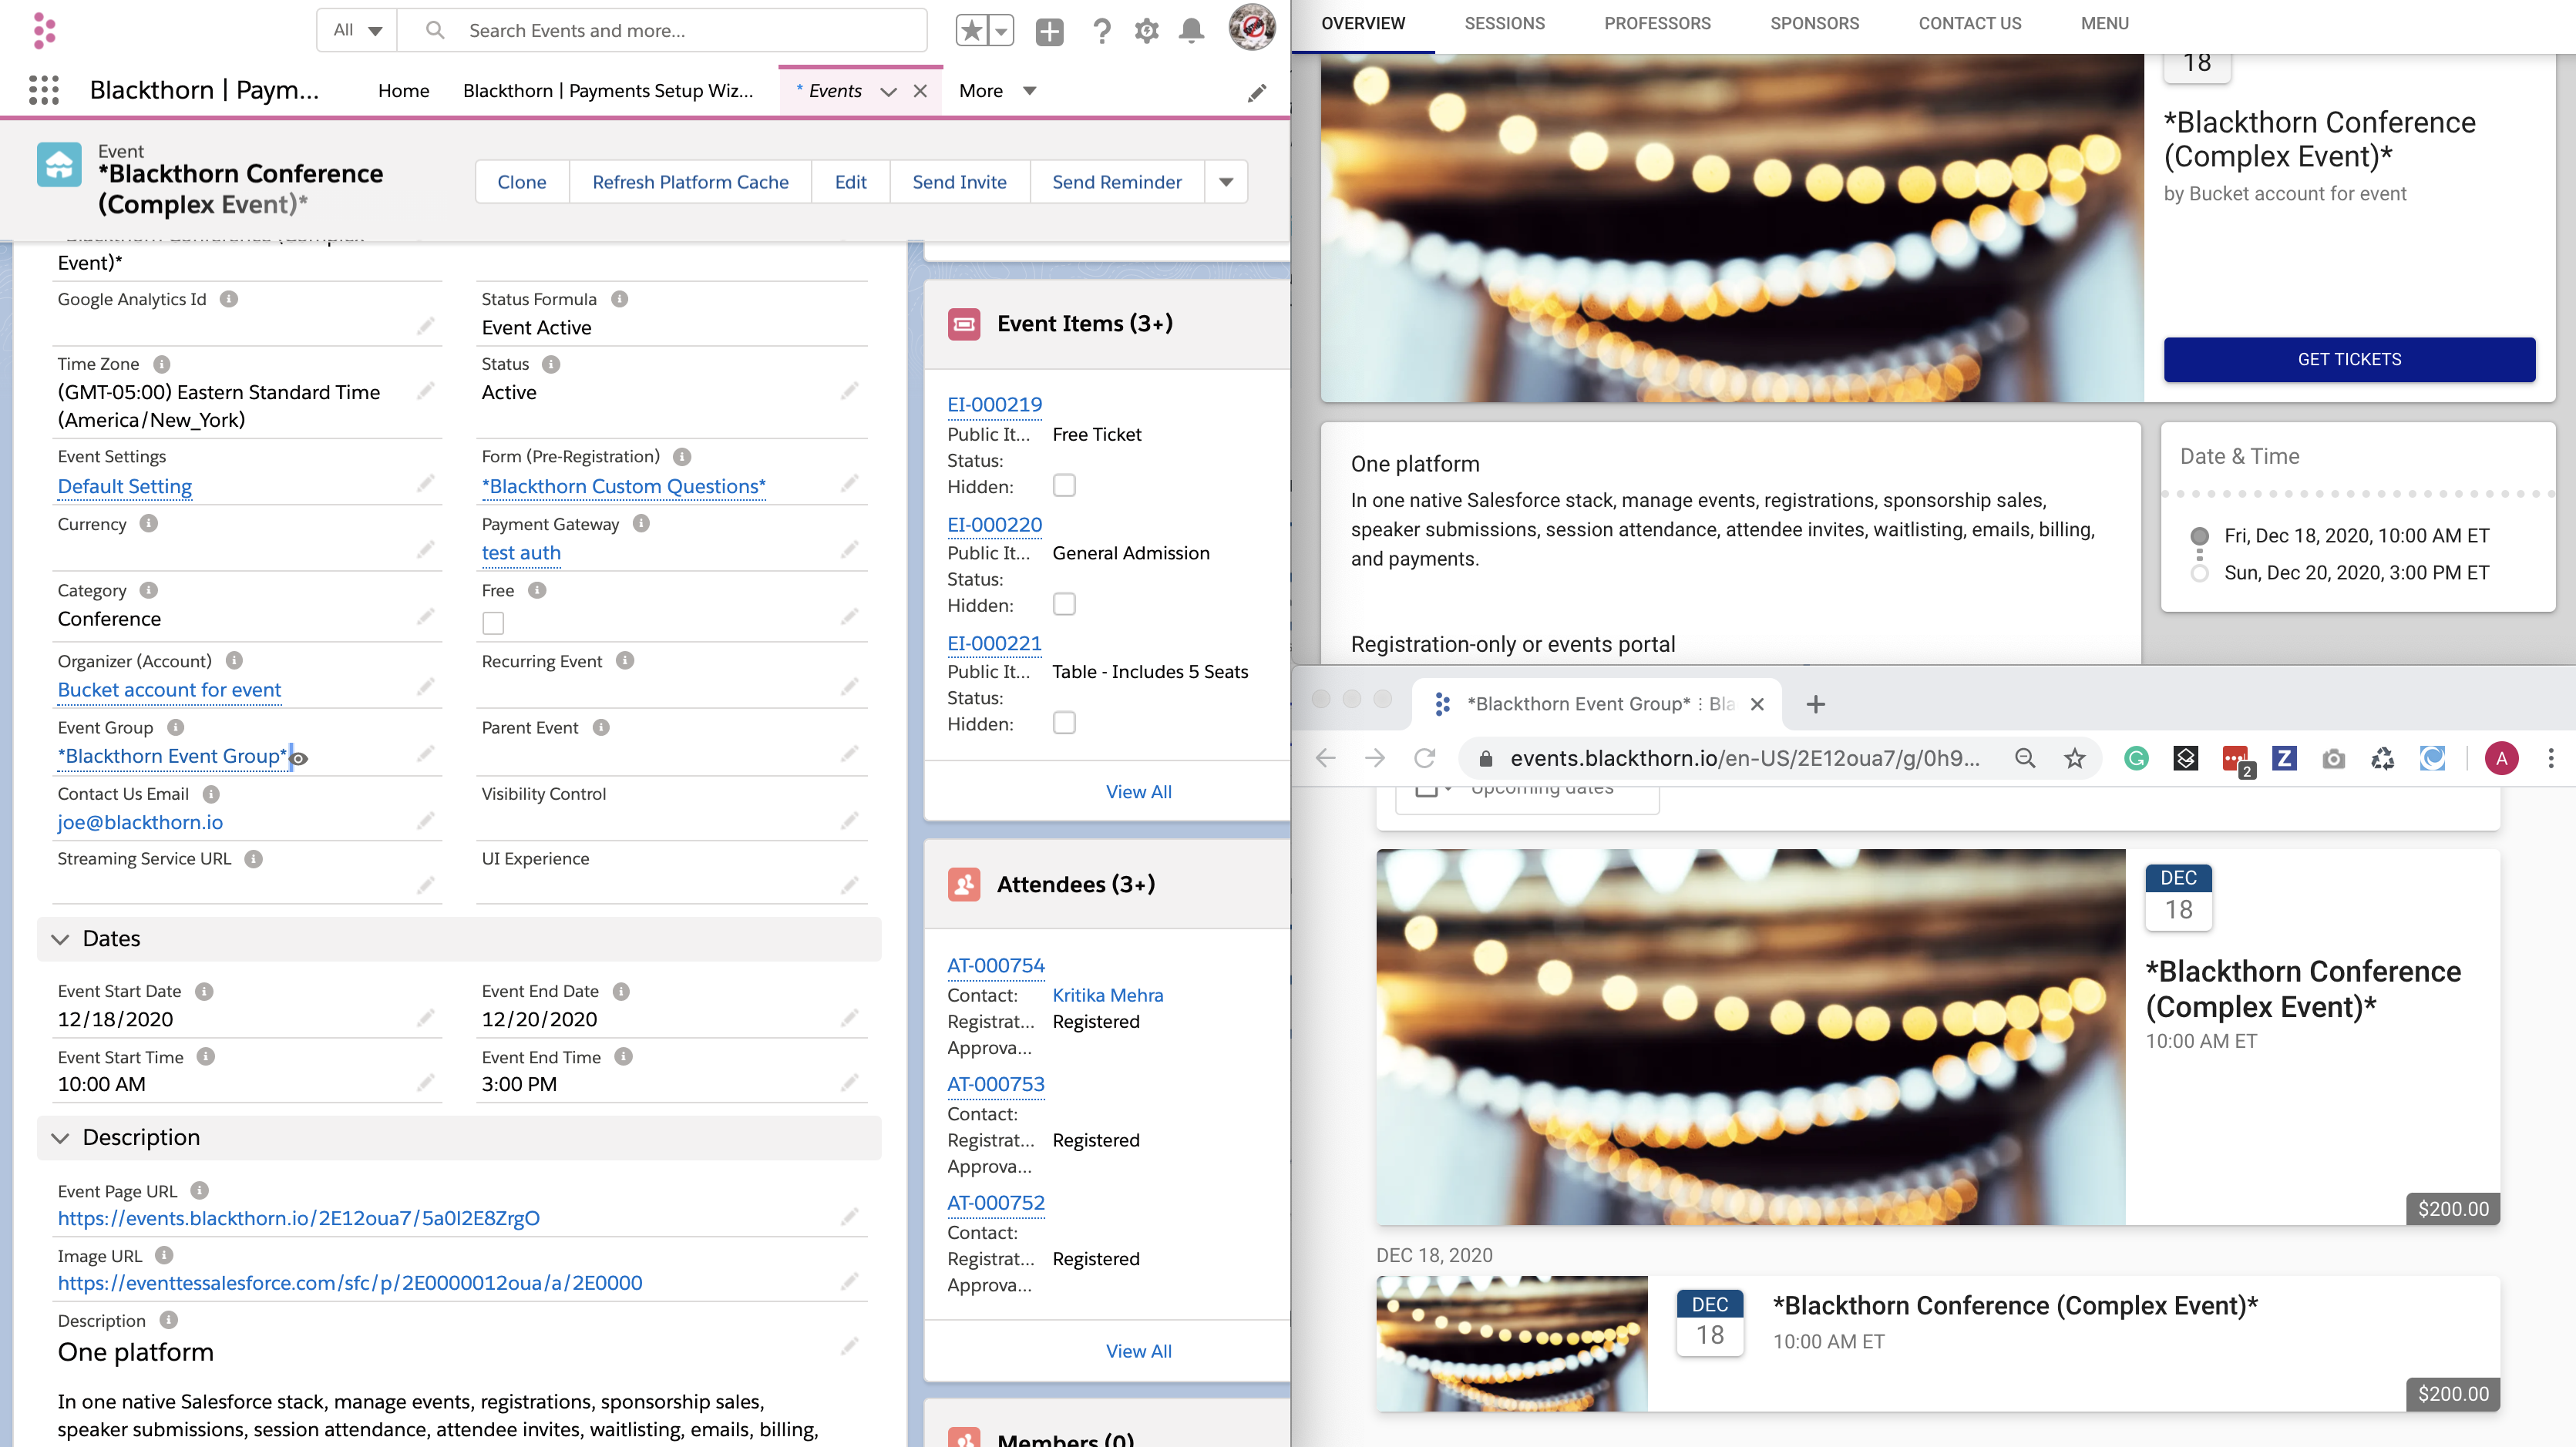Bookmark page with Chrome star icon
Viewport: 2576px width, 1447px height.
(x=2075, y=758)
